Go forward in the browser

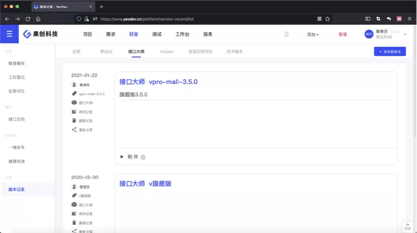pyautogui.click(x=18, y=19)
